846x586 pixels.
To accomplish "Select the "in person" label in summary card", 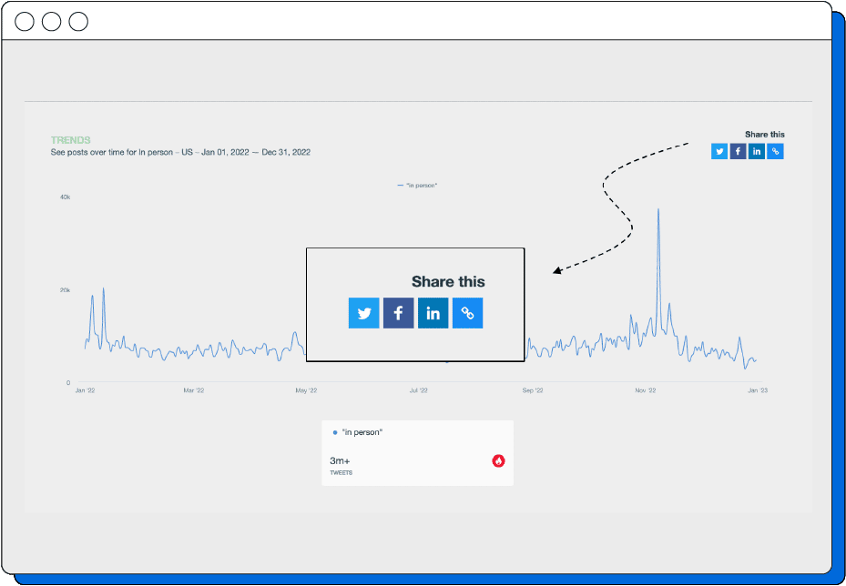I will [x=362, y=432].
